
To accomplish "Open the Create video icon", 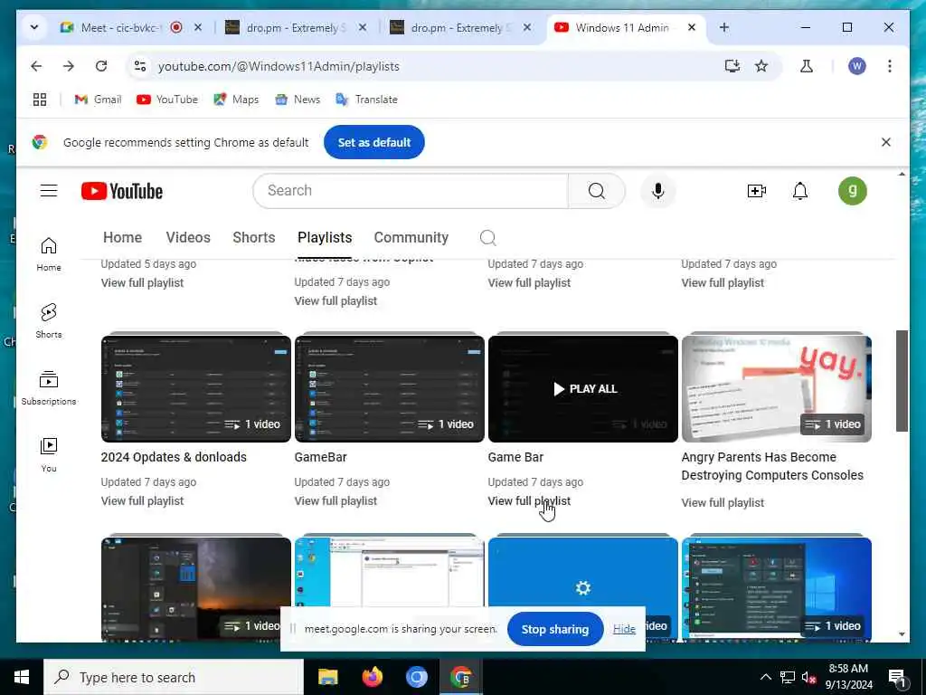I will point(757,191).
